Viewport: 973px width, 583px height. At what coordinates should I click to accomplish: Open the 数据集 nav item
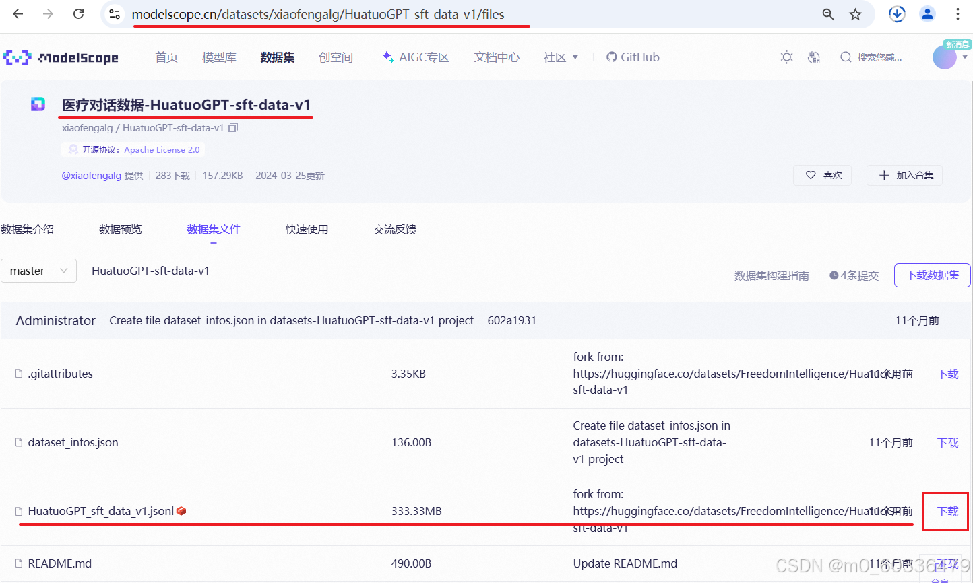click(x=278, y=57)
